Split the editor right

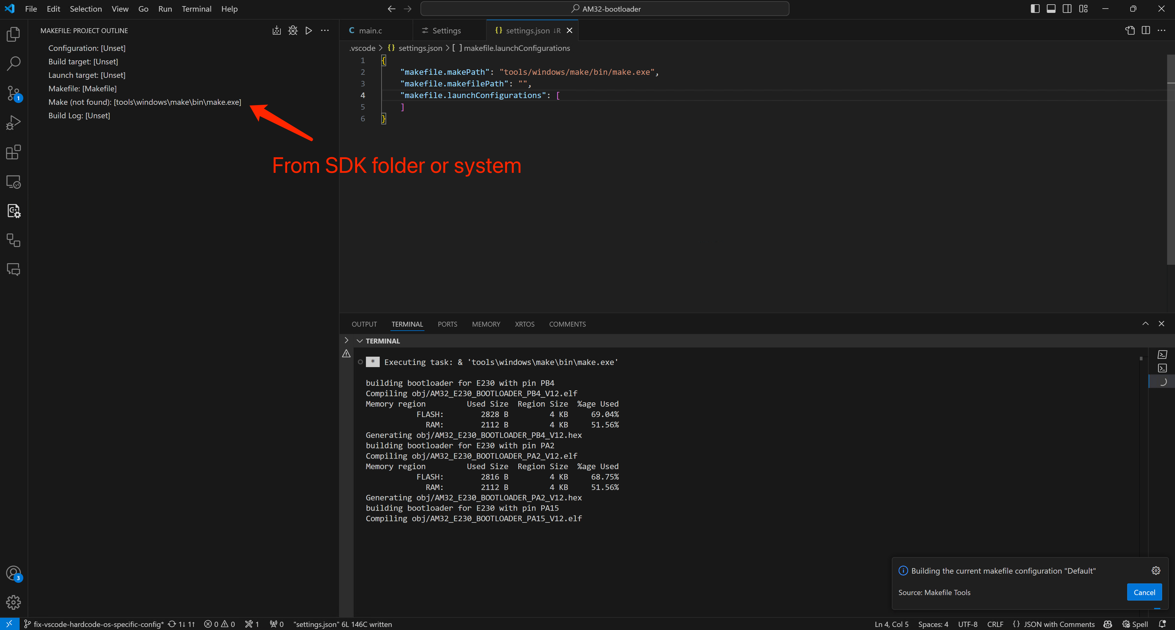click(x=1146, y=31)
